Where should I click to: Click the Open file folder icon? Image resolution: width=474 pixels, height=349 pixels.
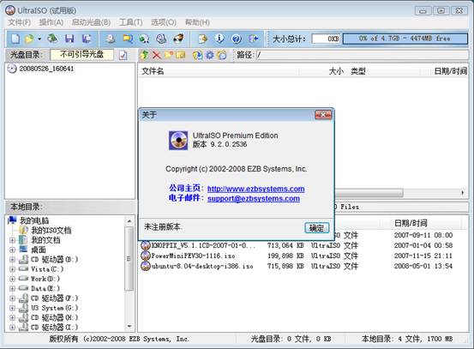click(x=29, y=39)
